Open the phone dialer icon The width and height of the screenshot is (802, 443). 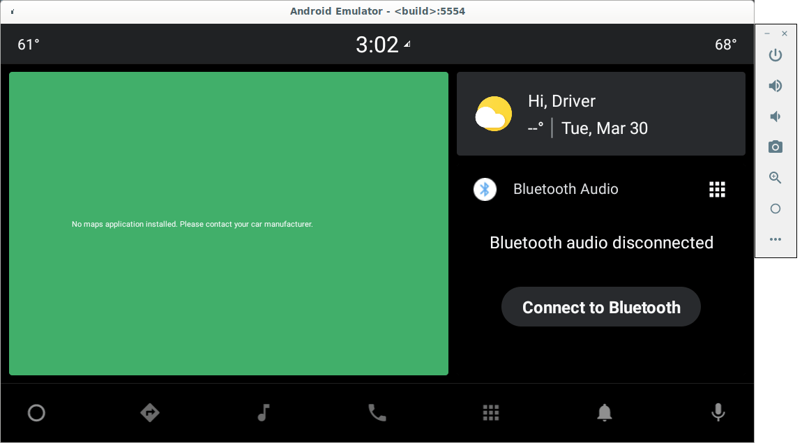coord(377,412)
